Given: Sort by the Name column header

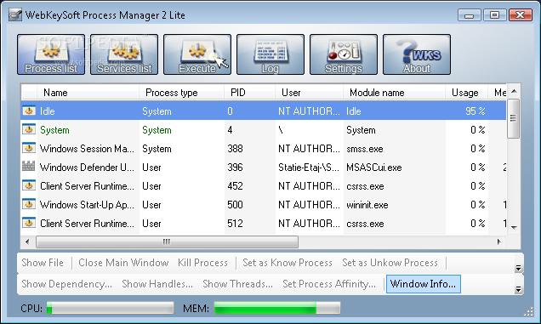Looking at the screenshot, I should tap(88, 93).
